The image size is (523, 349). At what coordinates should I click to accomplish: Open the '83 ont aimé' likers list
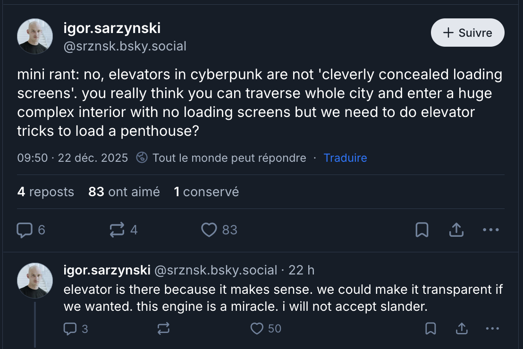[124, 192]
